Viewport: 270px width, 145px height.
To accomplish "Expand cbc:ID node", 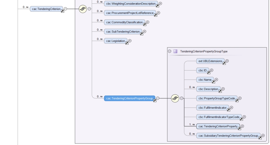I will pyautogui.click(x=212, y=70).
